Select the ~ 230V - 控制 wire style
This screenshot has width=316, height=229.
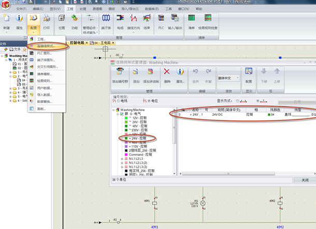point(138,130)
